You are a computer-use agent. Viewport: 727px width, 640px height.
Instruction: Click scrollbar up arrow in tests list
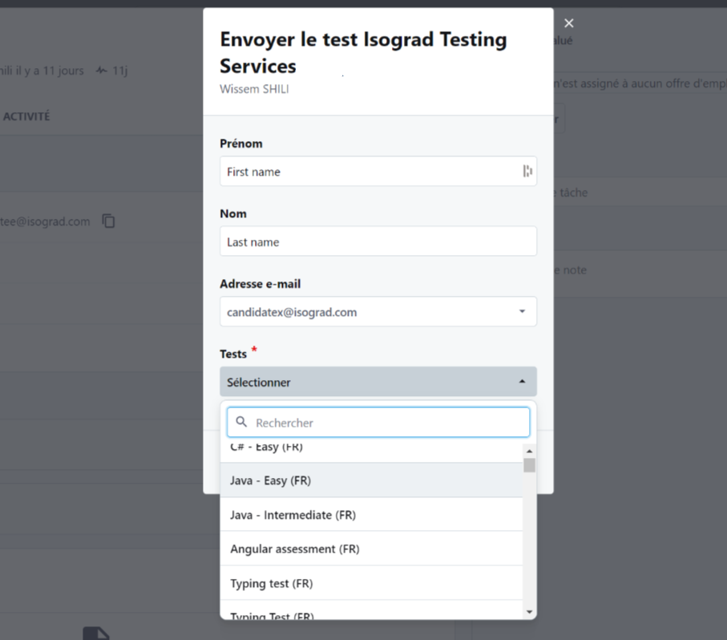click(x=530, y=451)
